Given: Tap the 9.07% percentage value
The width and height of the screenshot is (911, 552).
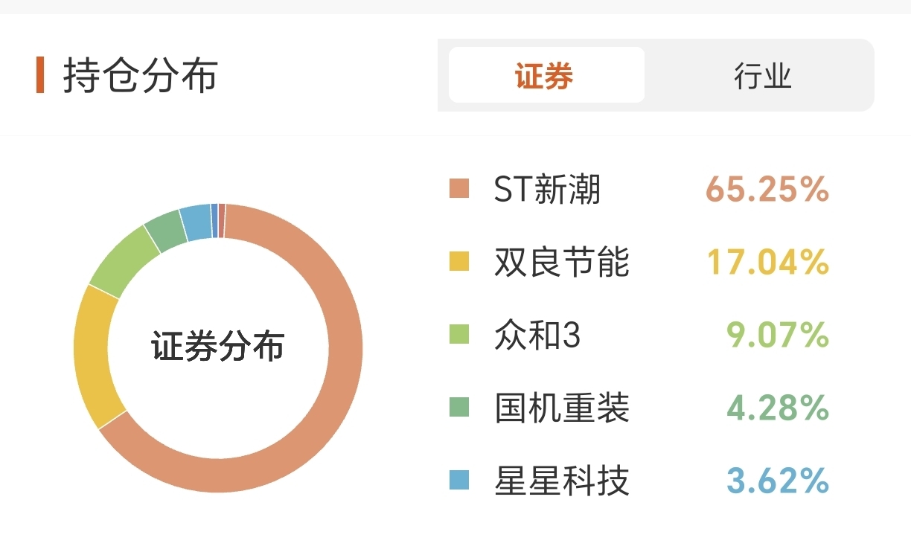Looking at the screenshot, I should tap(778, 335).
